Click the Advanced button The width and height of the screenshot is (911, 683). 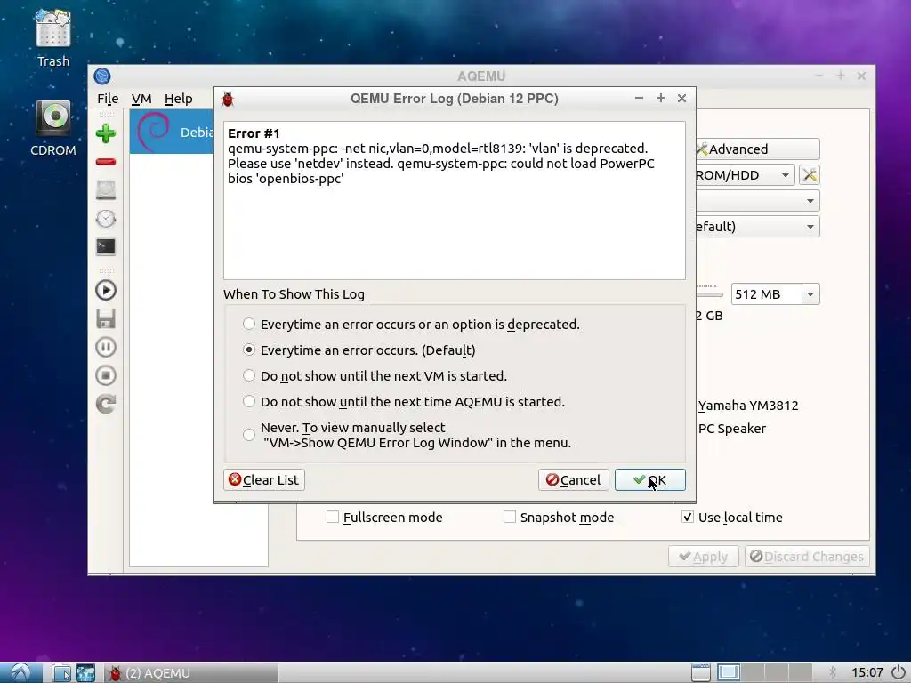[758, 149]
